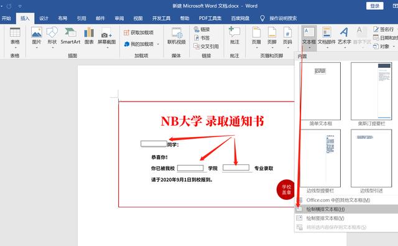This screenshot has width=398, height=246.
Task: Expand the 我的加载项 dropdown arrow
Action: pyautogui.click(x=158, y=44)
